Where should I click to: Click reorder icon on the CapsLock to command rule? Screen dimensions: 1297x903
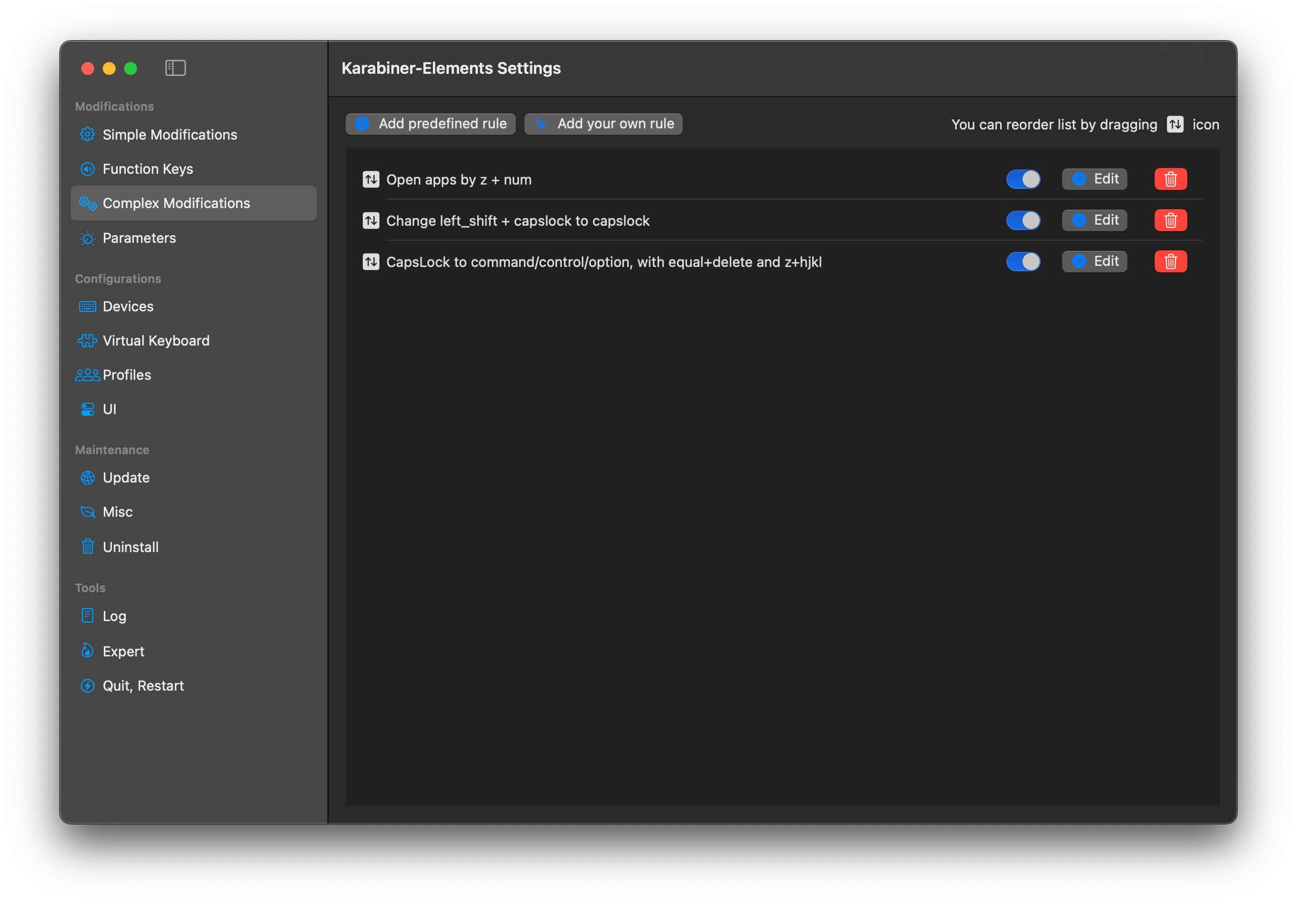[371, 262]
